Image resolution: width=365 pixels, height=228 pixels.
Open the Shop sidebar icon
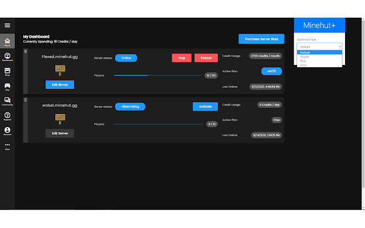[7, 72]
